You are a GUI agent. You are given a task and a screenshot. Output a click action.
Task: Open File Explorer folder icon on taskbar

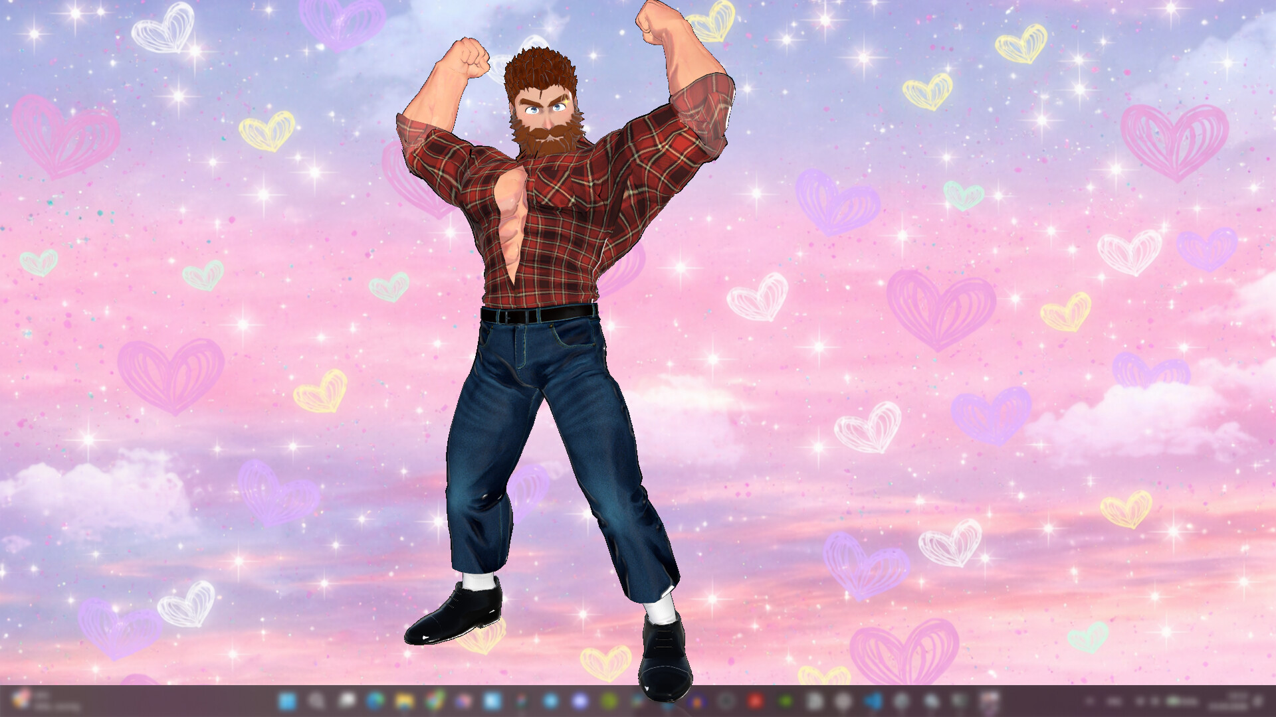404,700
